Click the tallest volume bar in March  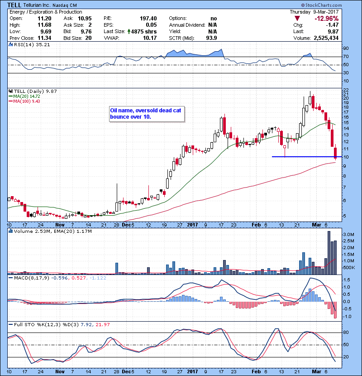click(x=329, y=252)
